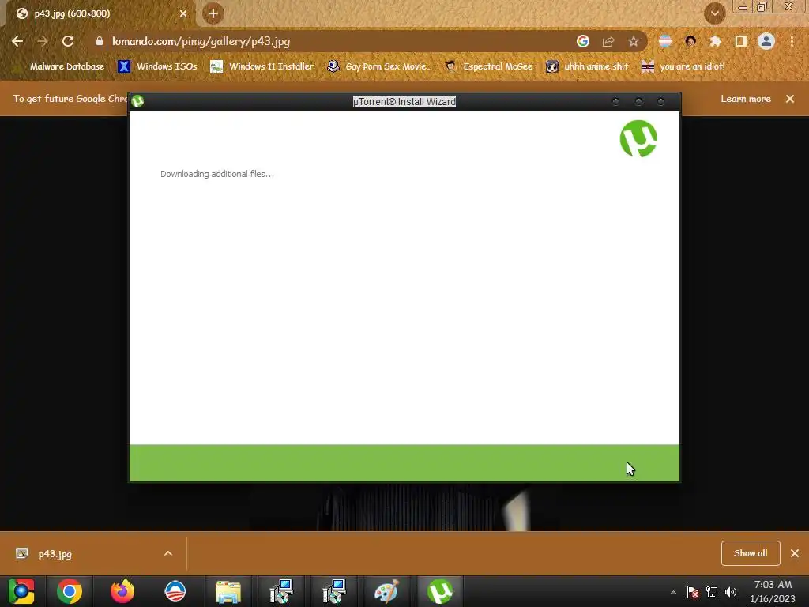This screenshot has height=607, width=809.
Task: Open the network tray icon
Action: [x=712, y=592]
